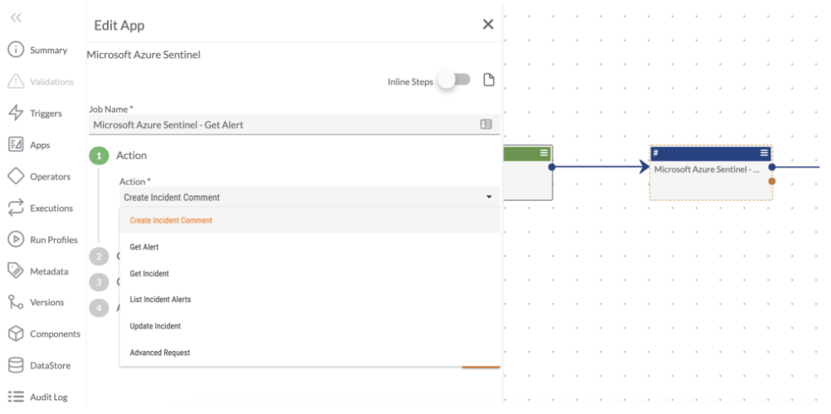831x414 pixels.
Task: Open the Summary section icon
Action: 16,50
